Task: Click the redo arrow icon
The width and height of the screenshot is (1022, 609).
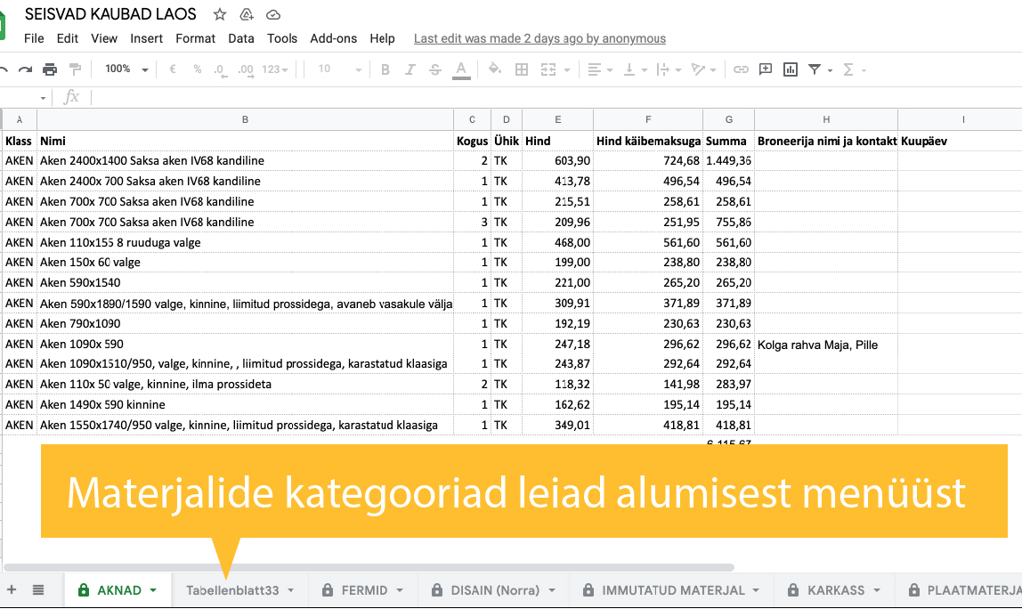Action: [x=26, y=69]
